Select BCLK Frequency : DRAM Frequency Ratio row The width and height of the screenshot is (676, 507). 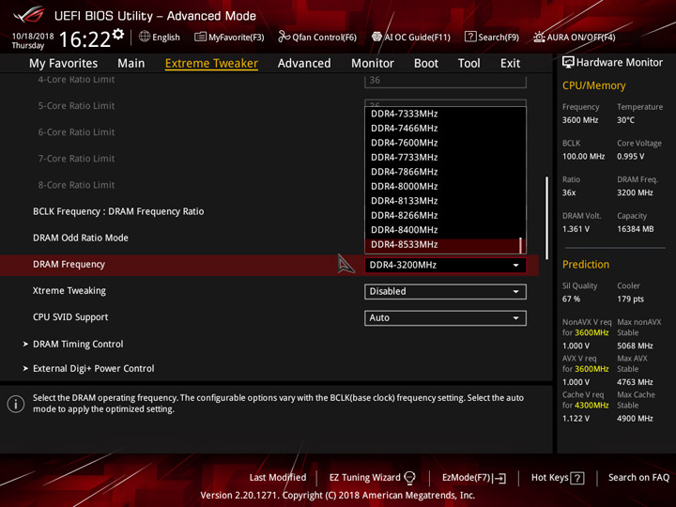coord(118,211)
